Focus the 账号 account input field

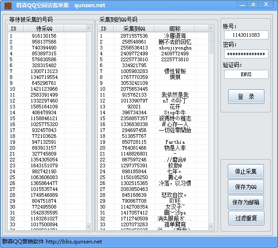pos(246,35)
